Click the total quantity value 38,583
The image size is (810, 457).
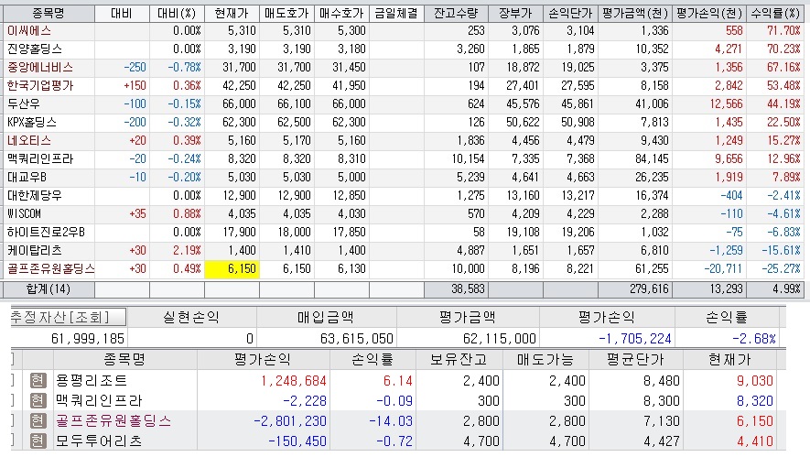468,289
